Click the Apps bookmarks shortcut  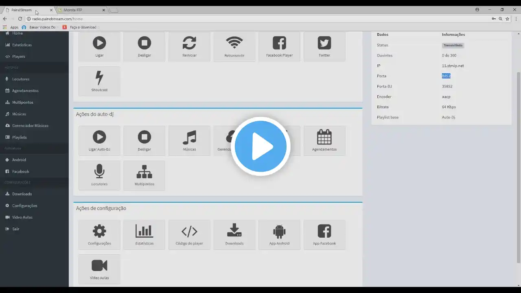click(11, 27)
